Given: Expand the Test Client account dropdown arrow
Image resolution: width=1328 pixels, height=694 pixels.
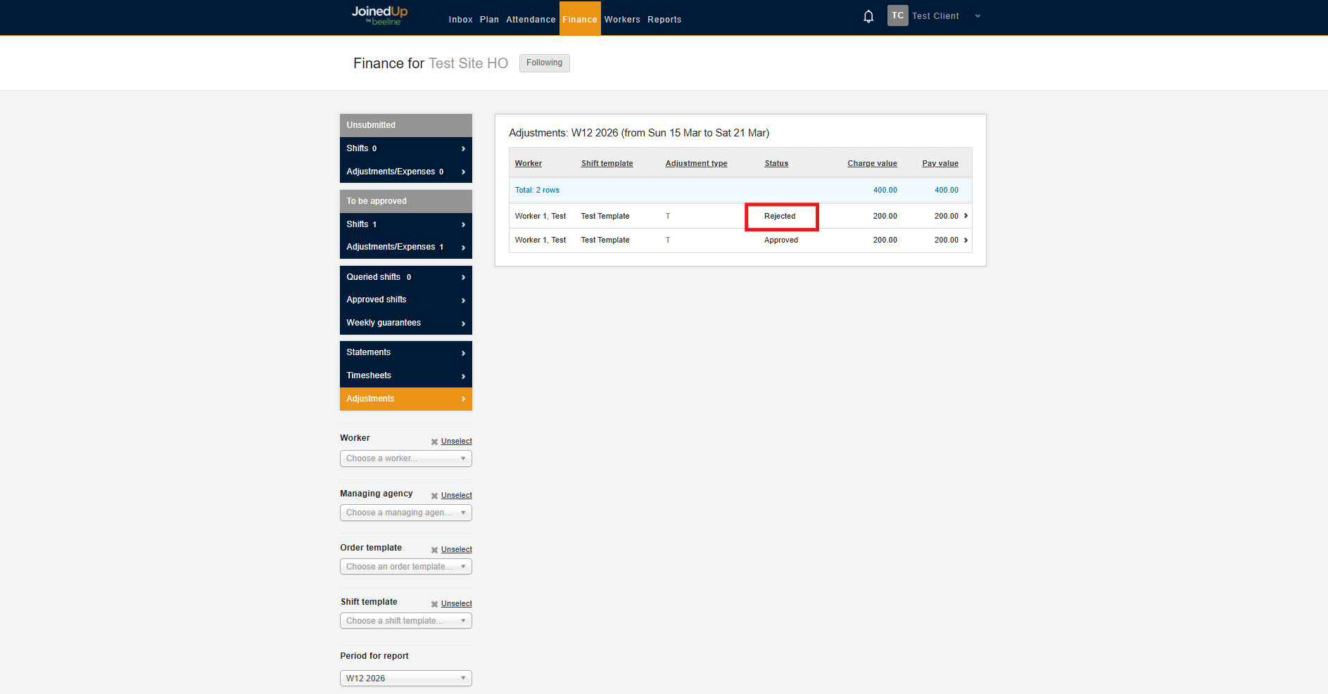Looking at the screenshot, I should coord(978,16).
